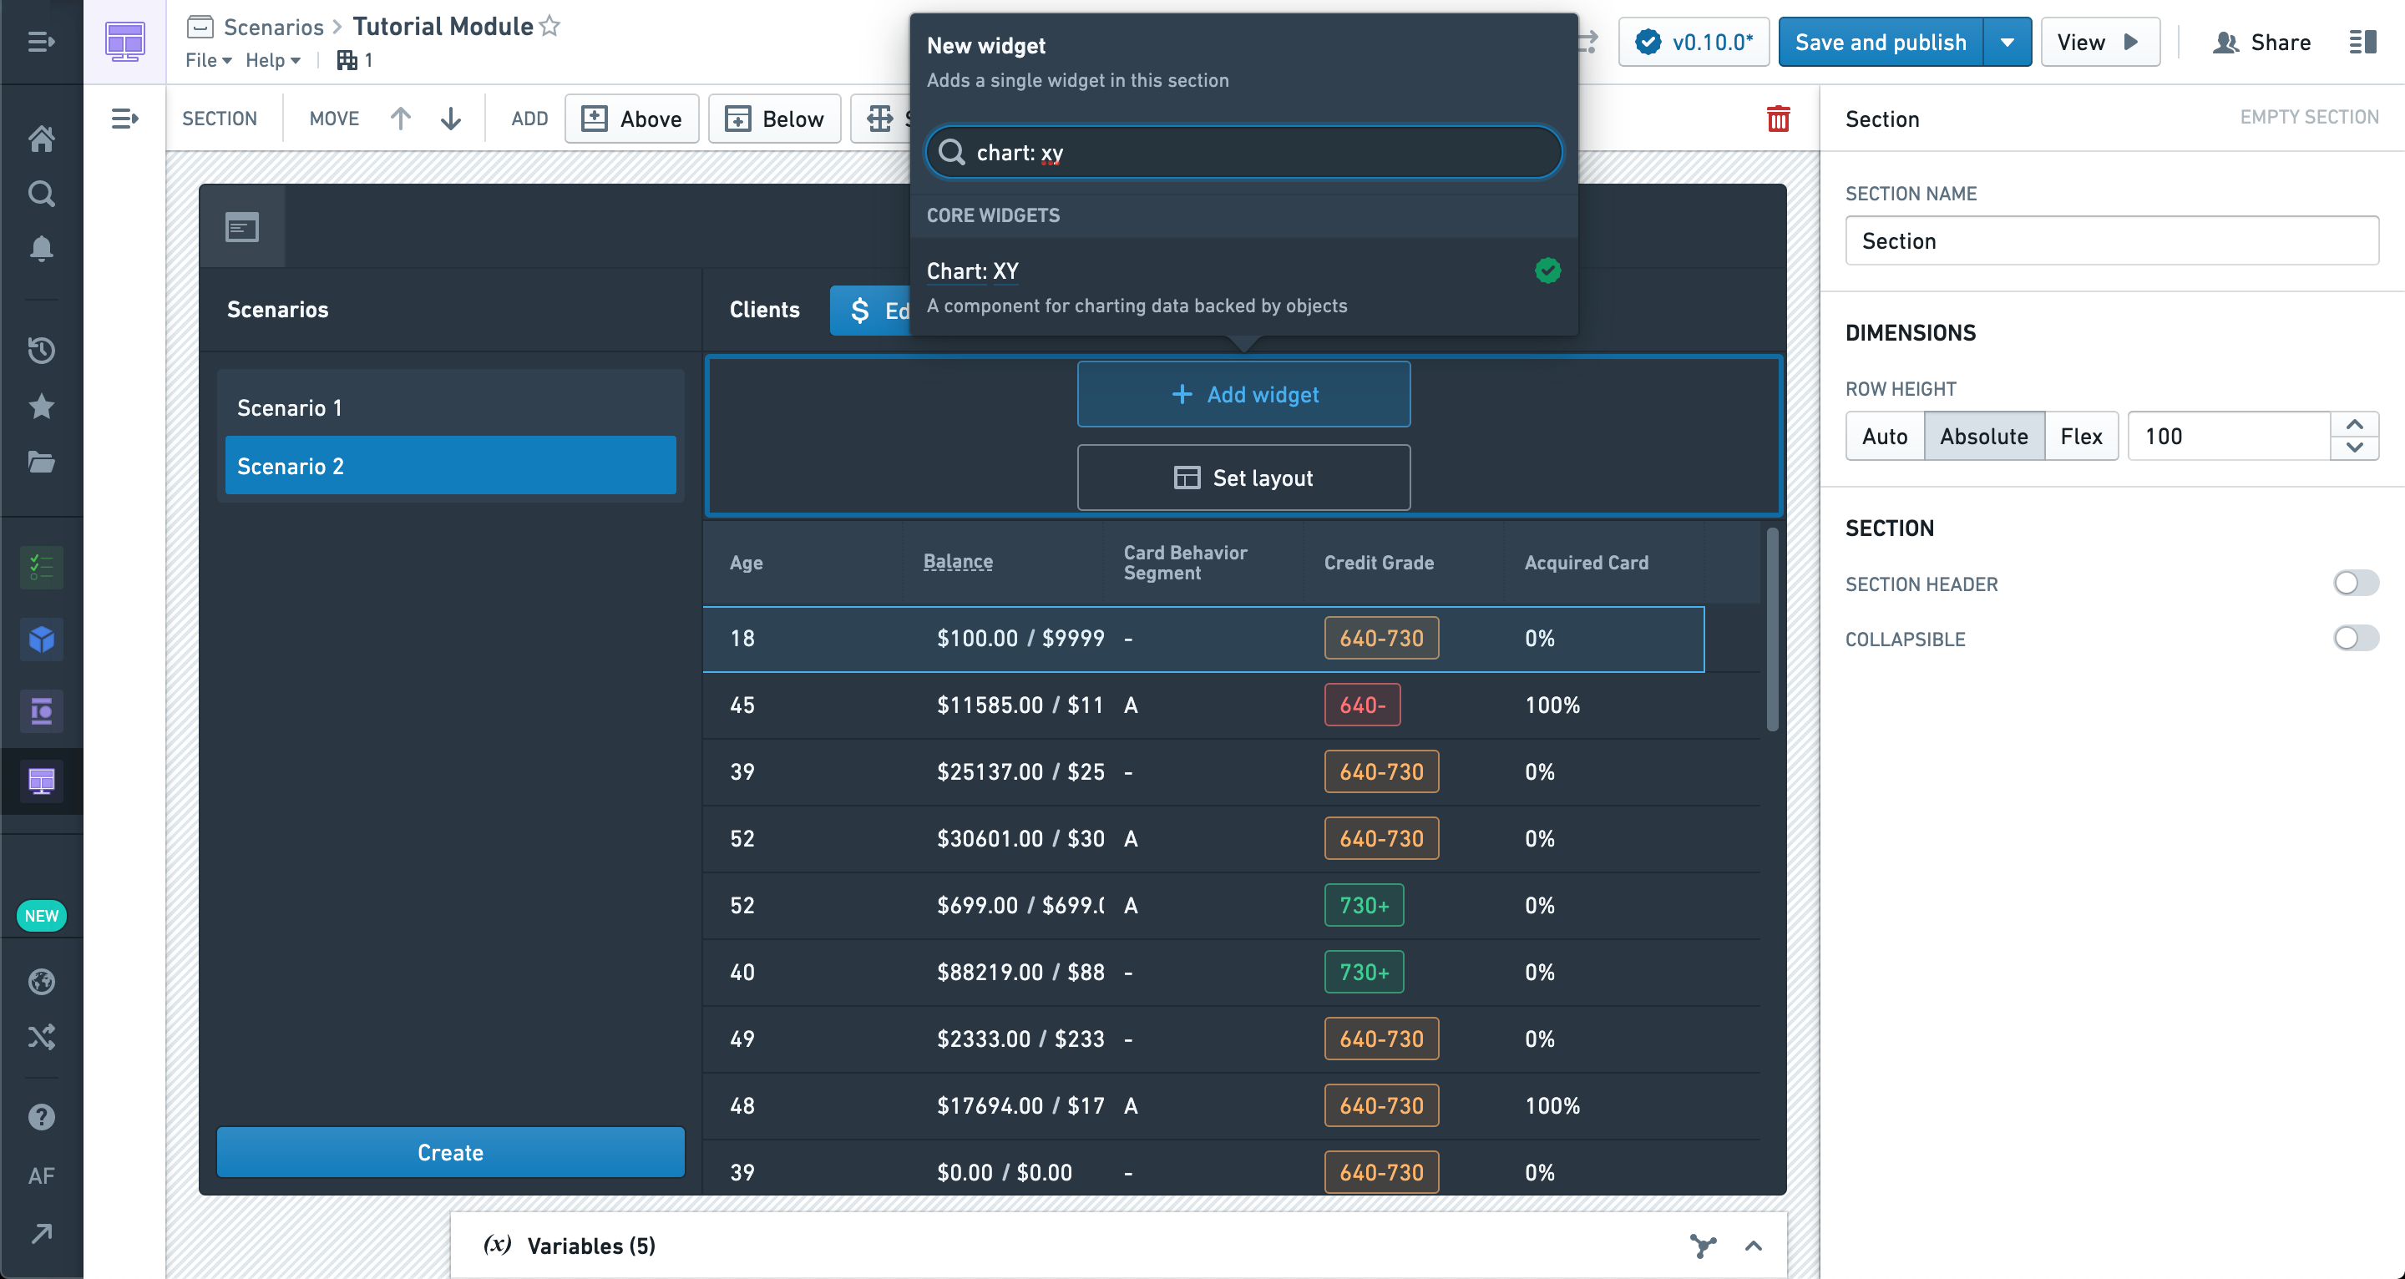Open the Favorites star icon in sidebar
2405x1279 pixels.
pos(41,406)
